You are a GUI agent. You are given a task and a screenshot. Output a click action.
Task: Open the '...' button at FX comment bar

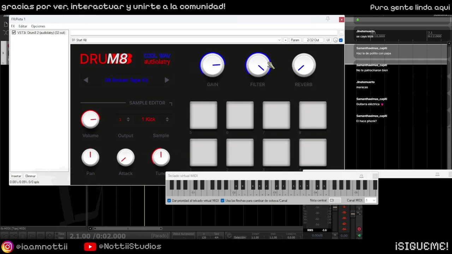(341, 33)
